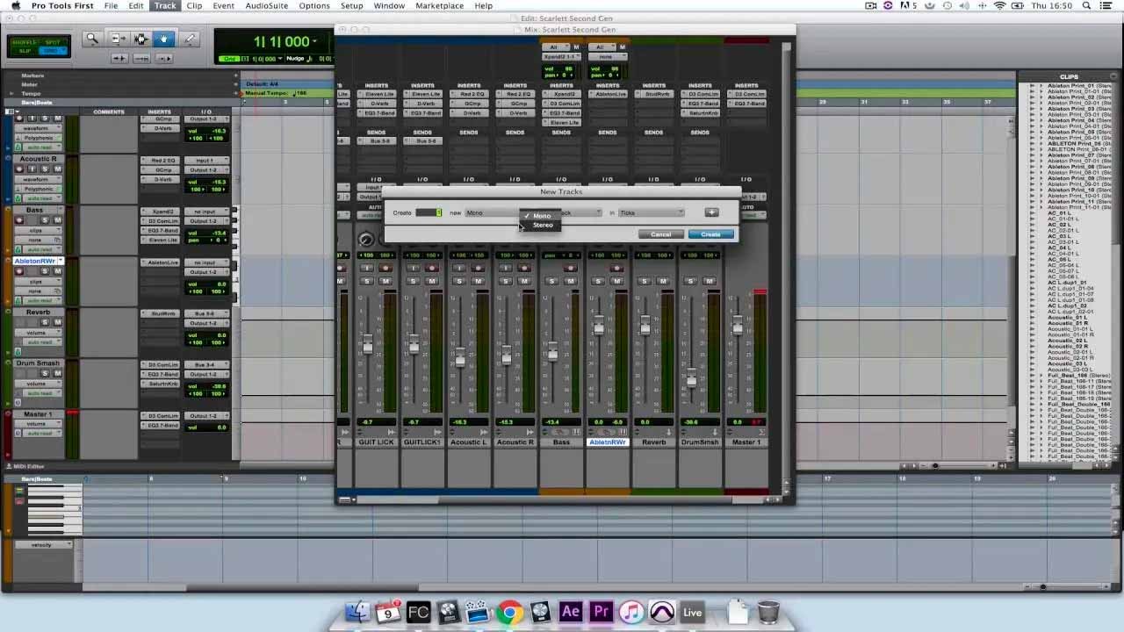Viewport: 1124px width, 632px height.
Task: Open the Setup menu
Action: (351, 5)
